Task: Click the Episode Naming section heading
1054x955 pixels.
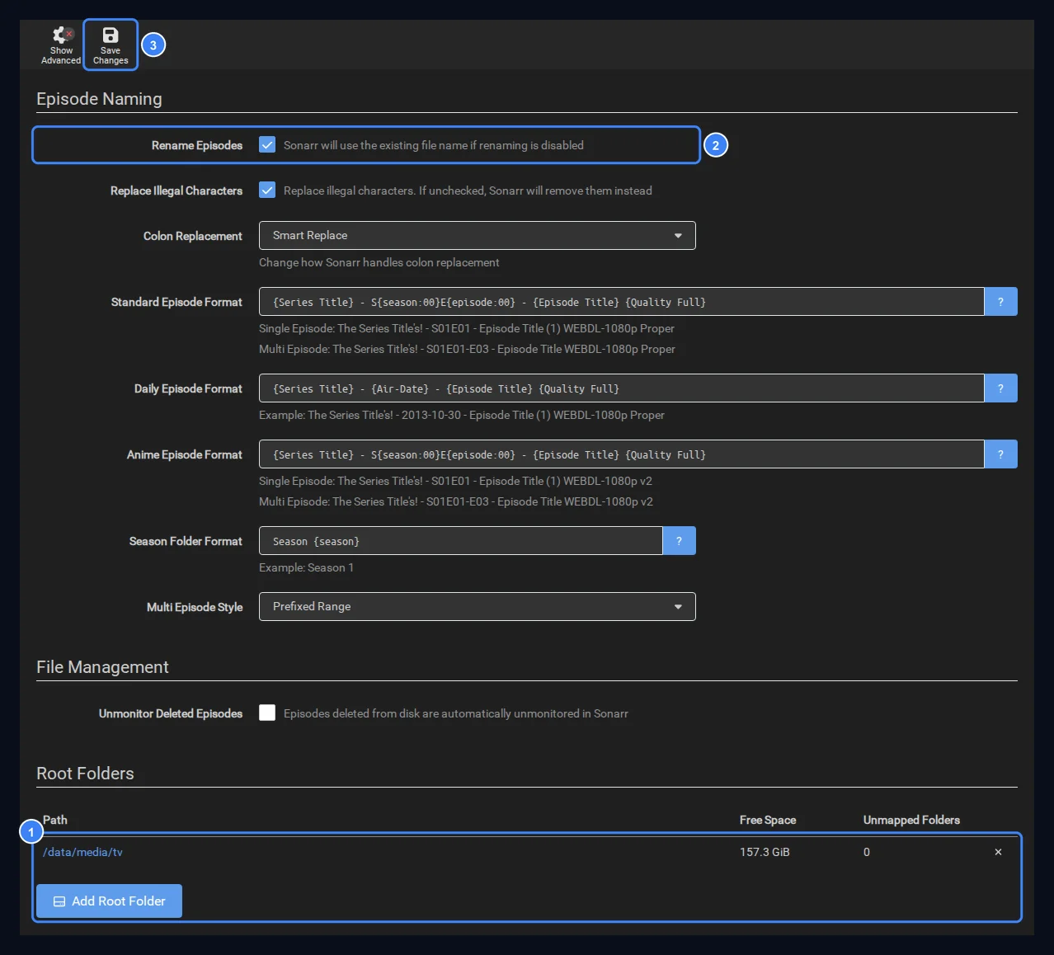Action: tap(99, 99)
